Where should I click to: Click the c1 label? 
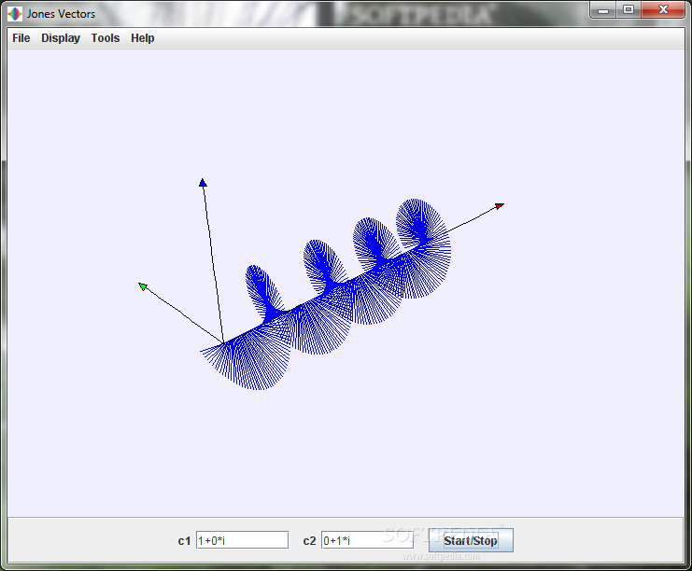click(x=184, y=541)
